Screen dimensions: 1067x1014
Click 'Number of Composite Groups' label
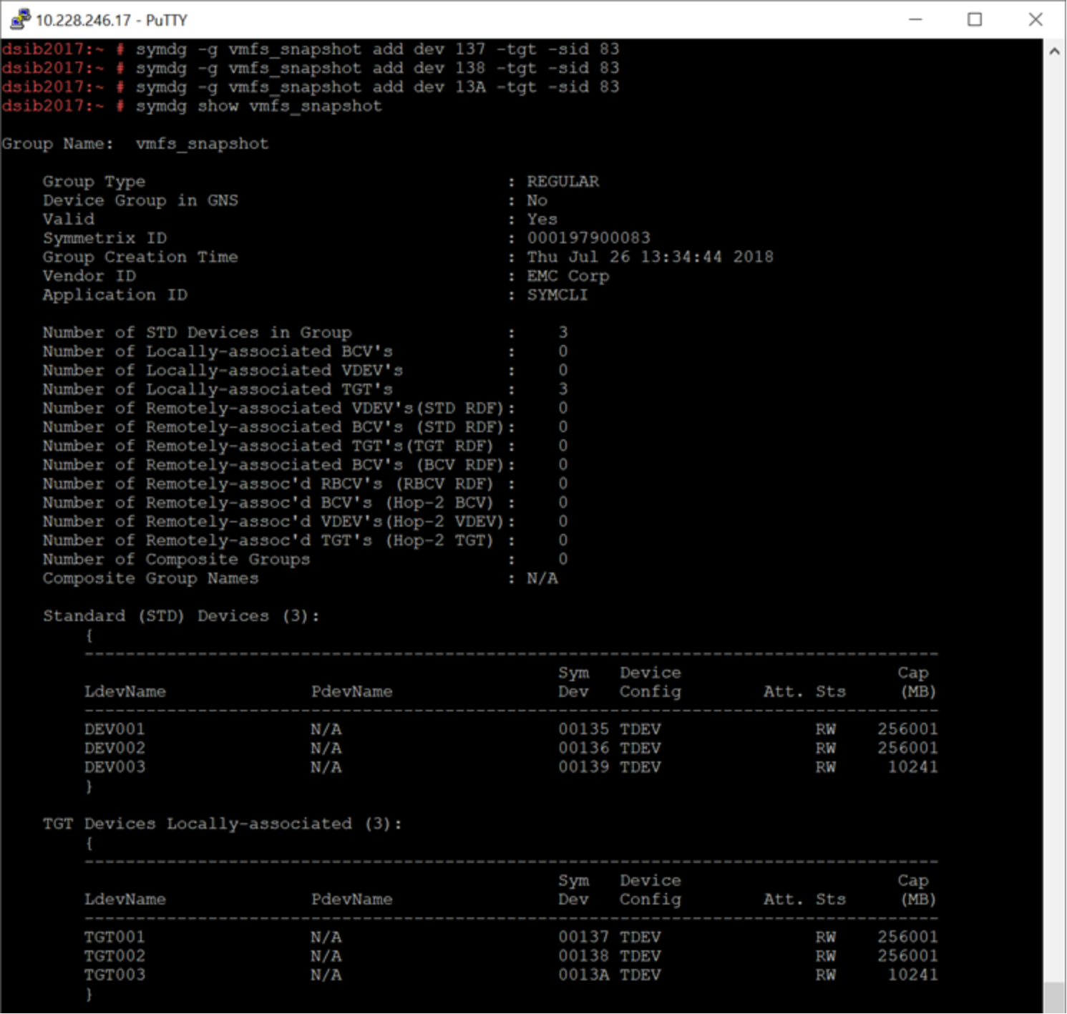click(176, 560)
